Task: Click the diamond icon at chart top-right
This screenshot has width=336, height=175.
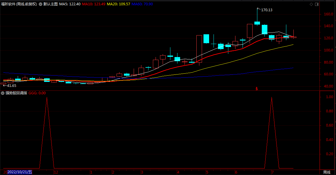Action: pyautogui.click(x=311, y=4)
